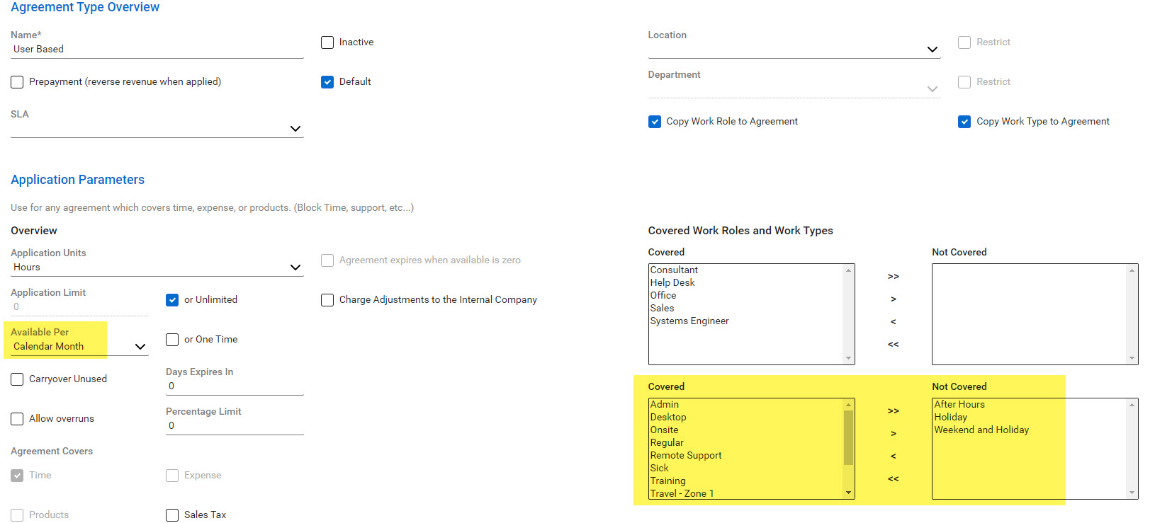Viewport: 1155px width, 523px height.
Task: Check Allow overruns option
Action: (x=17, y=419)
